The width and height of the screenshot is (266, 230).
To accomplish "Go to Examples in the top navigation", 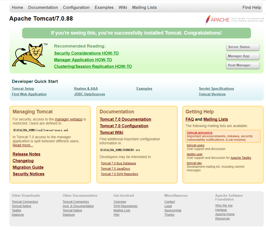I will [x=104, y=7].
